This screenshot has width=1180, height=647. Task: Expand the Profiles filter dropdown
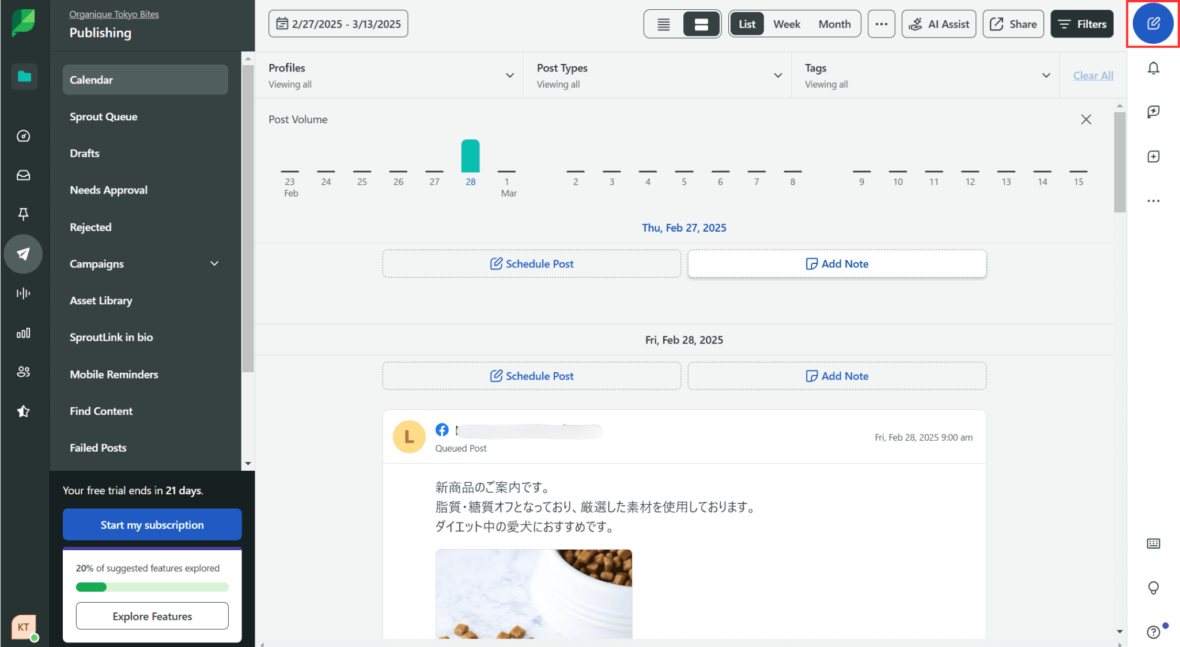(509, 75)
